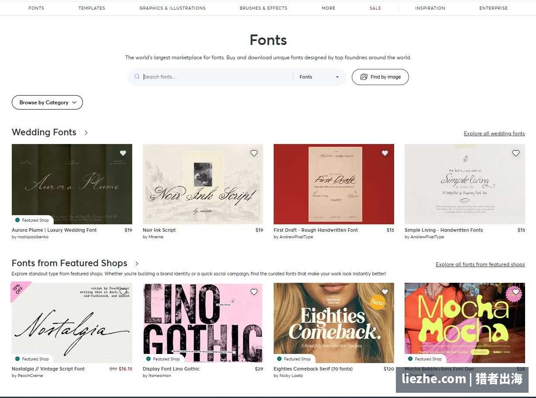Open the BRUSHES & EFFECTS menu

click(264, 8)
